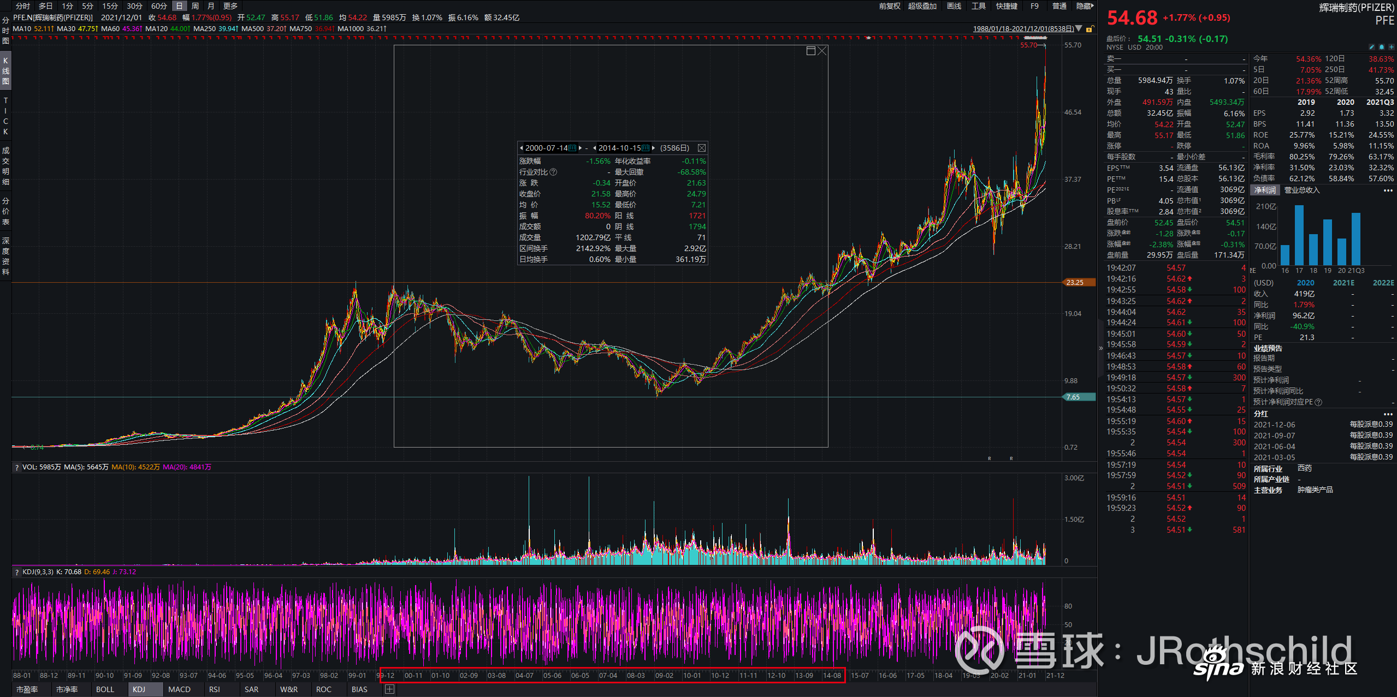This screenshot has width=1397, height=697.
Task: Switch chart to 营业总收入 tab
Action: (x=1301, y=190)
